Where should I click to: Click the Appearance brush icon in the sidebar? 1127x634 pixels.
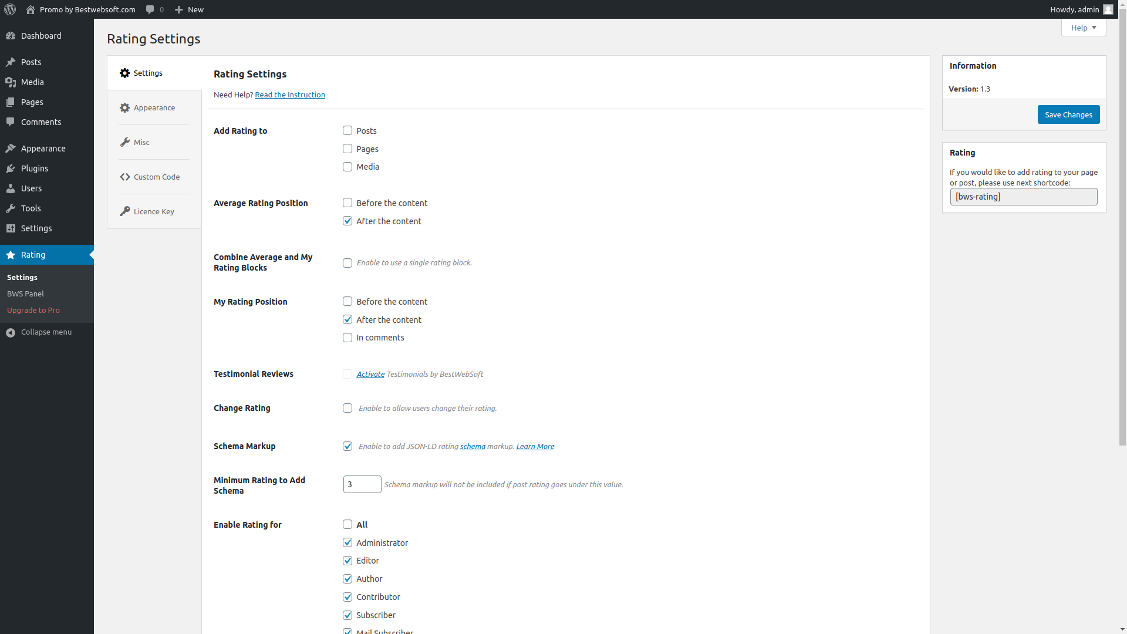pyautogui.click(x=11, y=149)
